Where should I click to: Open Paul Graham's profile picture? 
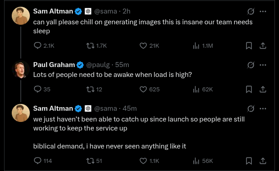[21, 69]
